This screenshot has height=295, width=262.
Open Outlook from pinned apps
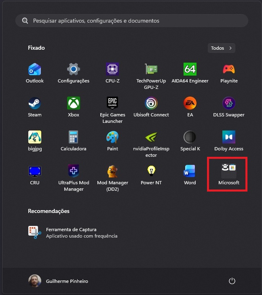(35, 74)
